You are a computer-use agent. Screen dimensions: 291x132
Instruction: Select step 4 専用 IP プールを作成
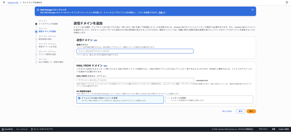point(47,47)
